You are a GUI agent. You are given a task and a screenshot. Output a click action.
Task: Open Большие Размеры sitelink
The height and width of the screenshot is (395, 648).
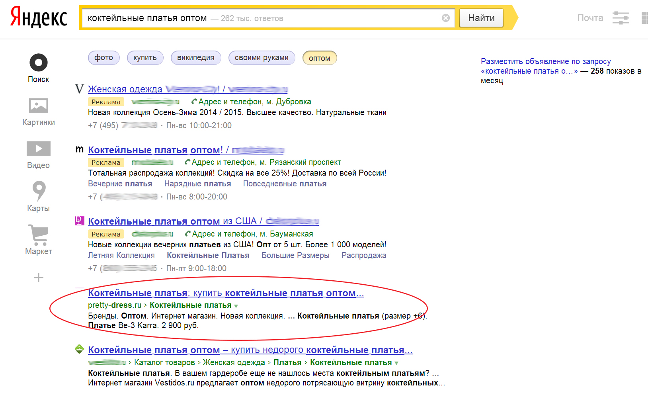(295, 255)
